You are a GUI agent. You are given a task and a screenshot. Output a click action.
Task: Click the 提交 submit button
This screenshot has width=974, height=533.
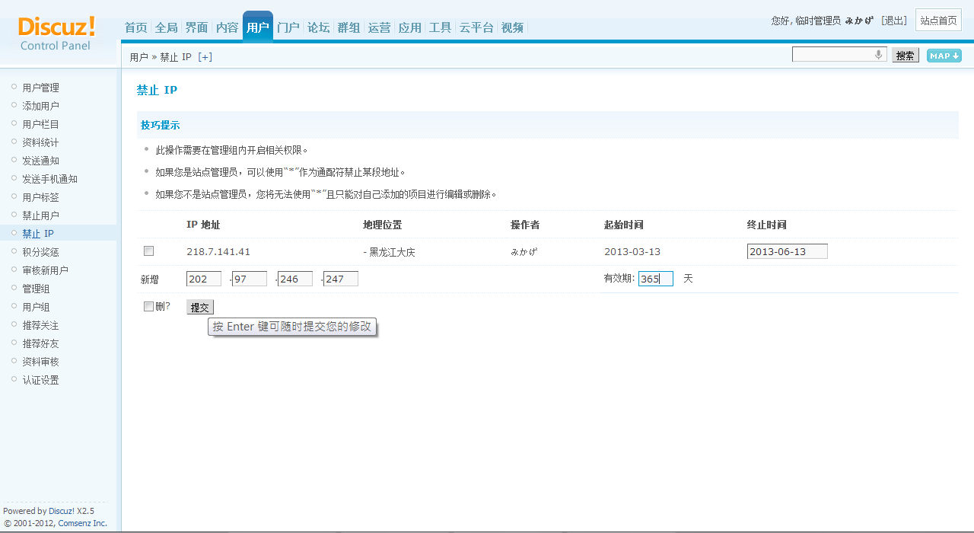click(200, 308)
